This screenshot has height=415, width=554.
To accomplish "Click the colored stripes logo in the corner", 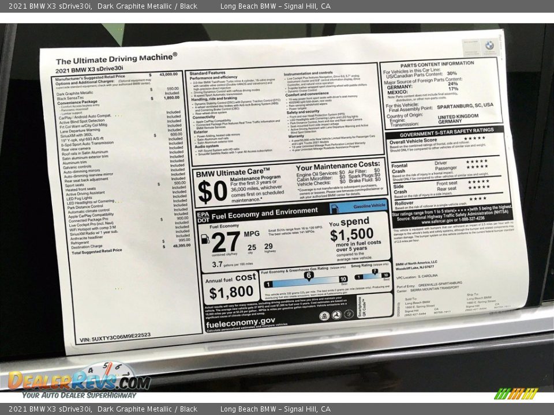I will 516,394.
